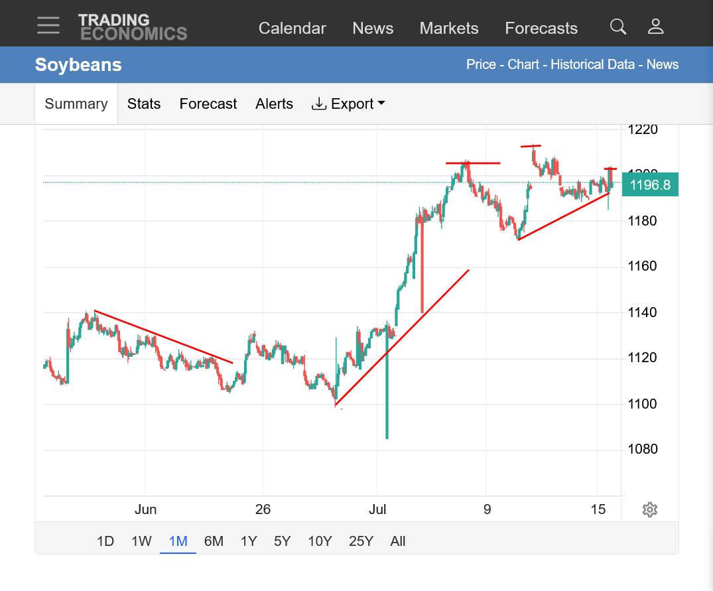713x591 pixels.
Task: Open News in top navigation
Action: pos(373,28)
